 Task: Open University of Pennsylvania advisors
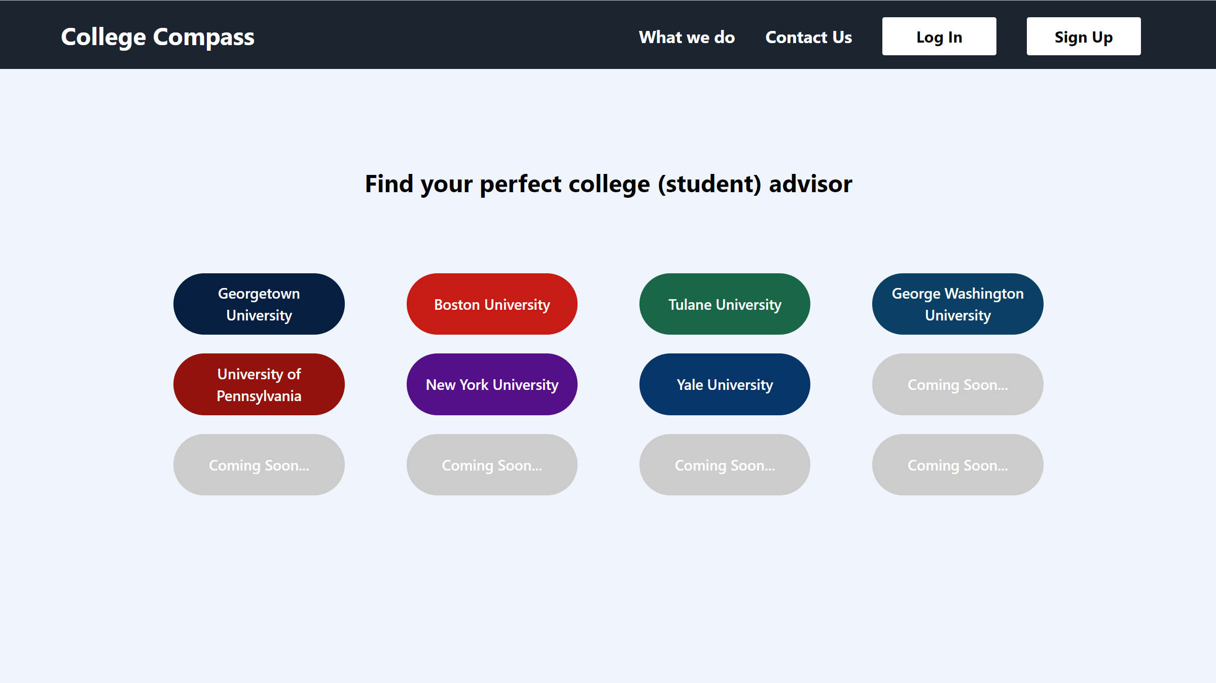point(259,384)
